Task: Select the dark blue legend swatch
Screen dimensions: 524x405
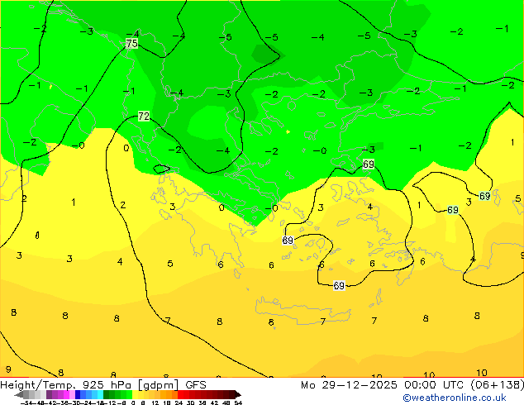Action: tap(78, 394)
